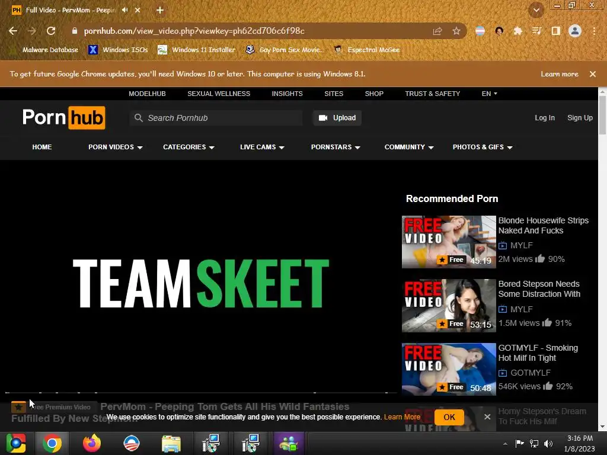This screenshot has width=607, height=455.
Task: Open the tab search dropdown
Action: 536,10
